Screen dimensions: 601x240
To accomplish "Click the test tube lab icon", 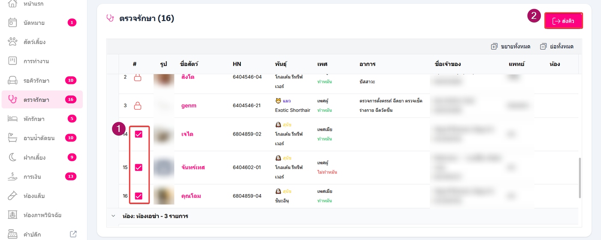I will point(13,196).
